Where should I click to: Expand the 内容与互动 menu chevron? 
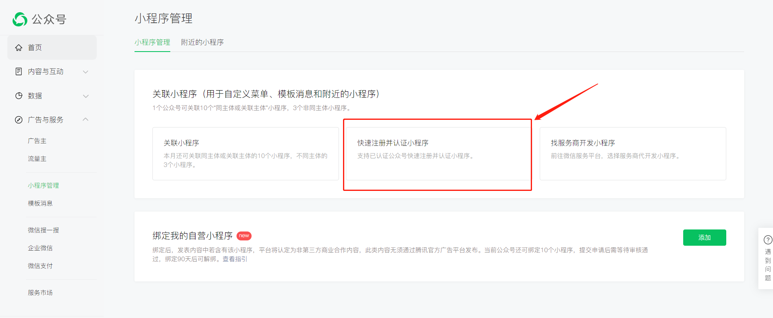85,72
